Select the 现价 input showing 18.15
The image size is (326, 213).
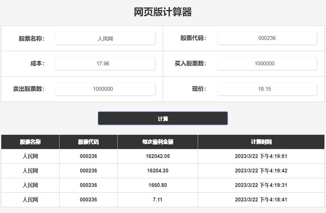(267, 89)
